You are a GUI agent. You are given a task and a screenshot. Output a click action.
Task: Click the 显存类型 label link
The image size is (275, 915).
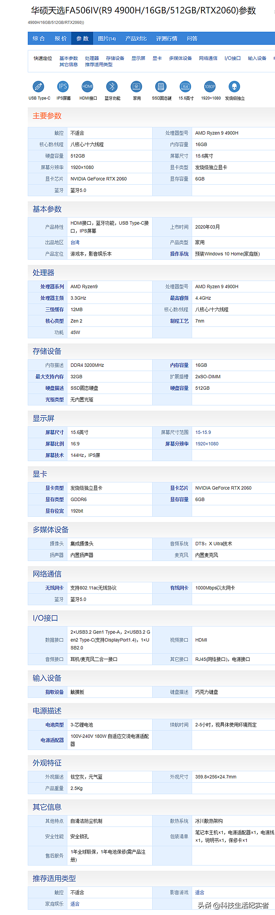pyautogui.click(x=54, y=499)
